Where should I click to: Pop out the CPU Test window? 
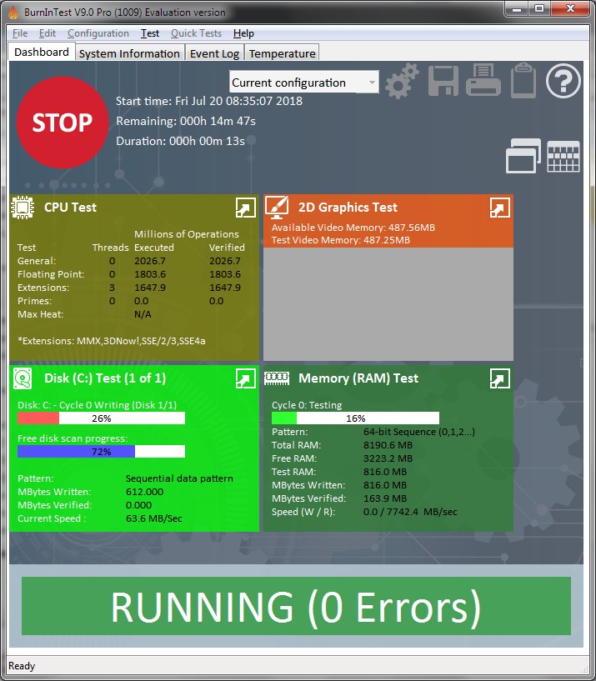(245, 208)
